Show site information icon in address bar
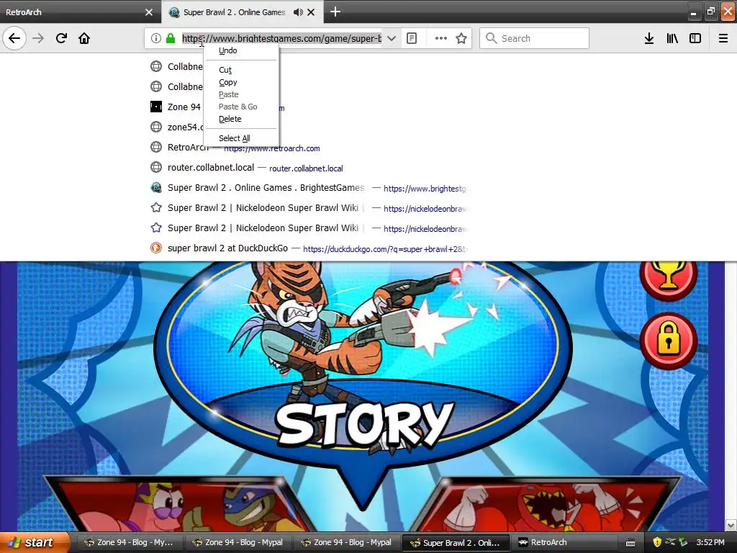Viewport: 737px width, 553px height. tap(155, 38)
